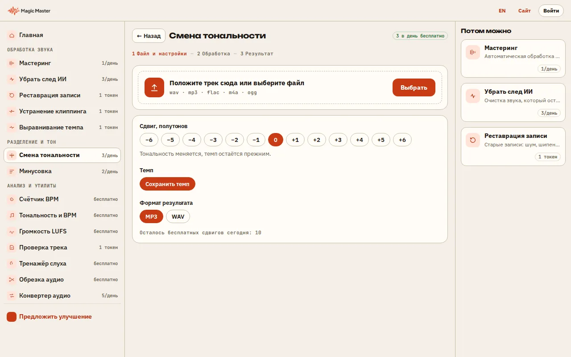Viewport: 571px width, 357px height.
Task: Go back with the Назад button
Action: [x=149, y=36]
